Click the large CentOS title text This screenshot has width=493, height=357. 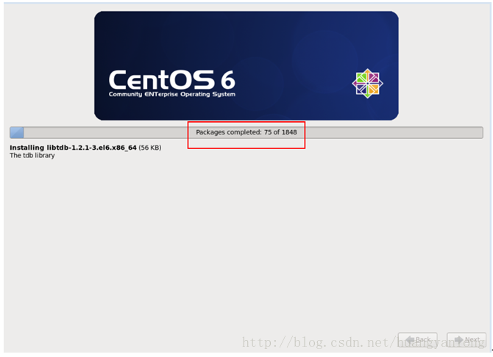click(x=161, y=79)
